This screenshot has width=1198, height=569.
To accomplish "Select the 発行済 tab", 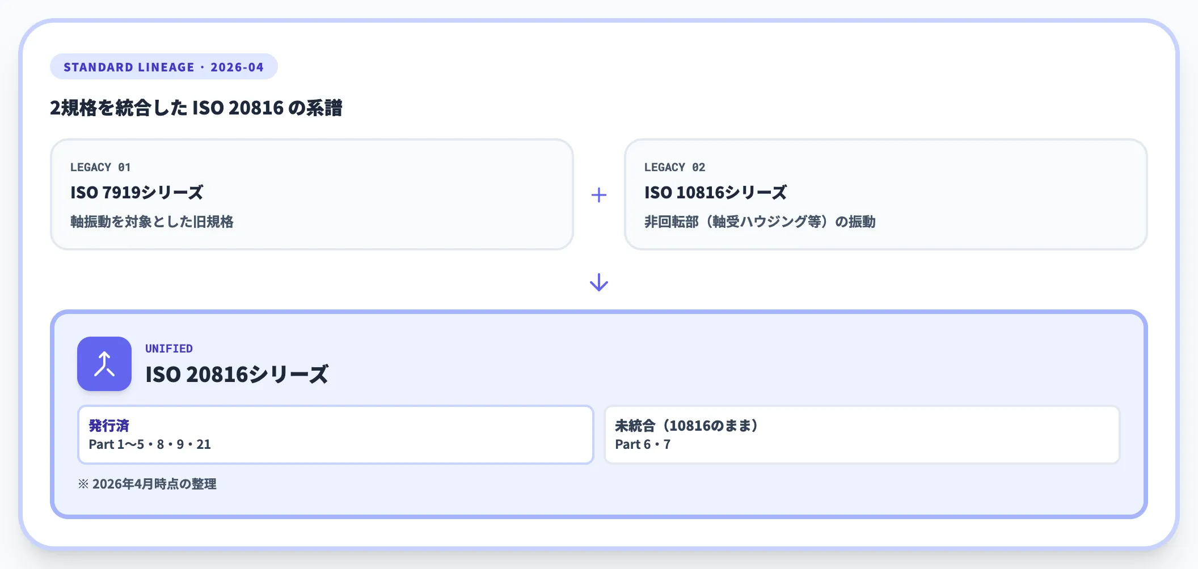I will coord(109,426).
